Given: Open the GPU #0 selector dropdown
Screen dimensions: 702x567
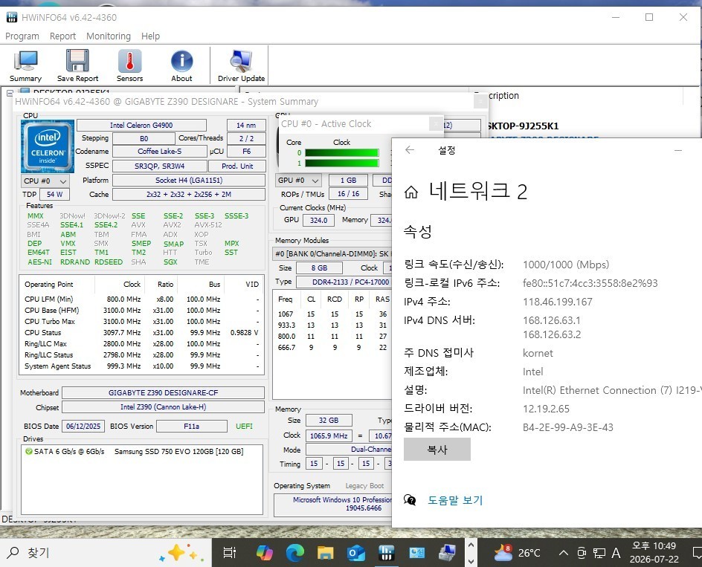Looking at the screenshot, I should point(299,181).
